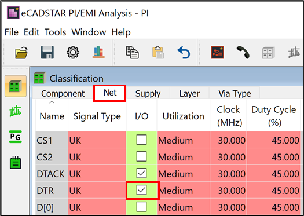Undo with the blue arrow icon
This screenshot has height=216, width=304.
click(x=184, y=52)
